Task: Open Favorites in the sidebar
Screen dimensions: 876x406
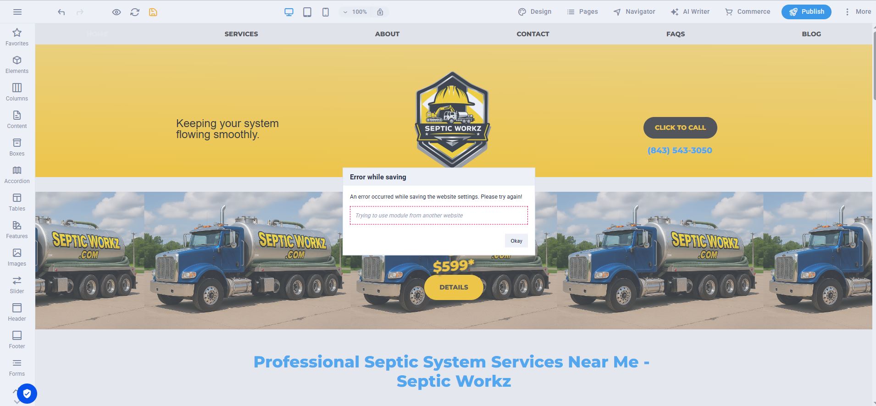Action: 17,37
